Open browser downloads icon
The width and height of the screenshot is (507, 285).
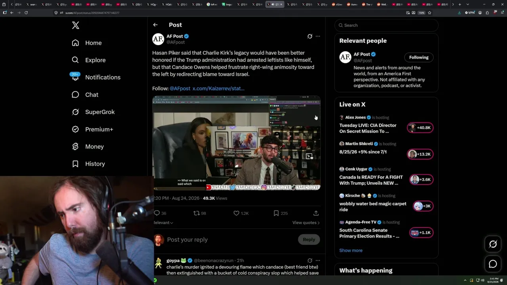point(459,13)
